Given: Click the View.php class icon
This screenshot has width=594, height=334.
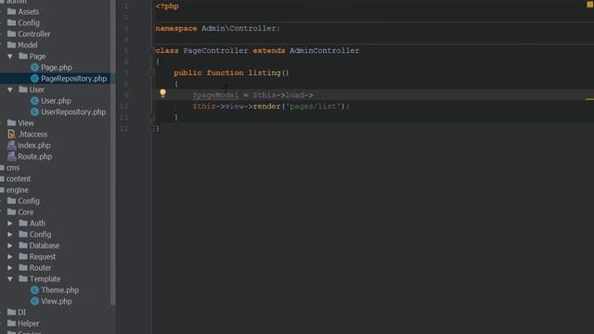Looking at the screenshot, I should pos(35,301).
